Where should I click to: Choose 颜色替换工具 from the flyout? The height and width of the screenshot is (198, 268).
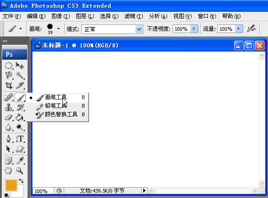(x=58, y=114)
